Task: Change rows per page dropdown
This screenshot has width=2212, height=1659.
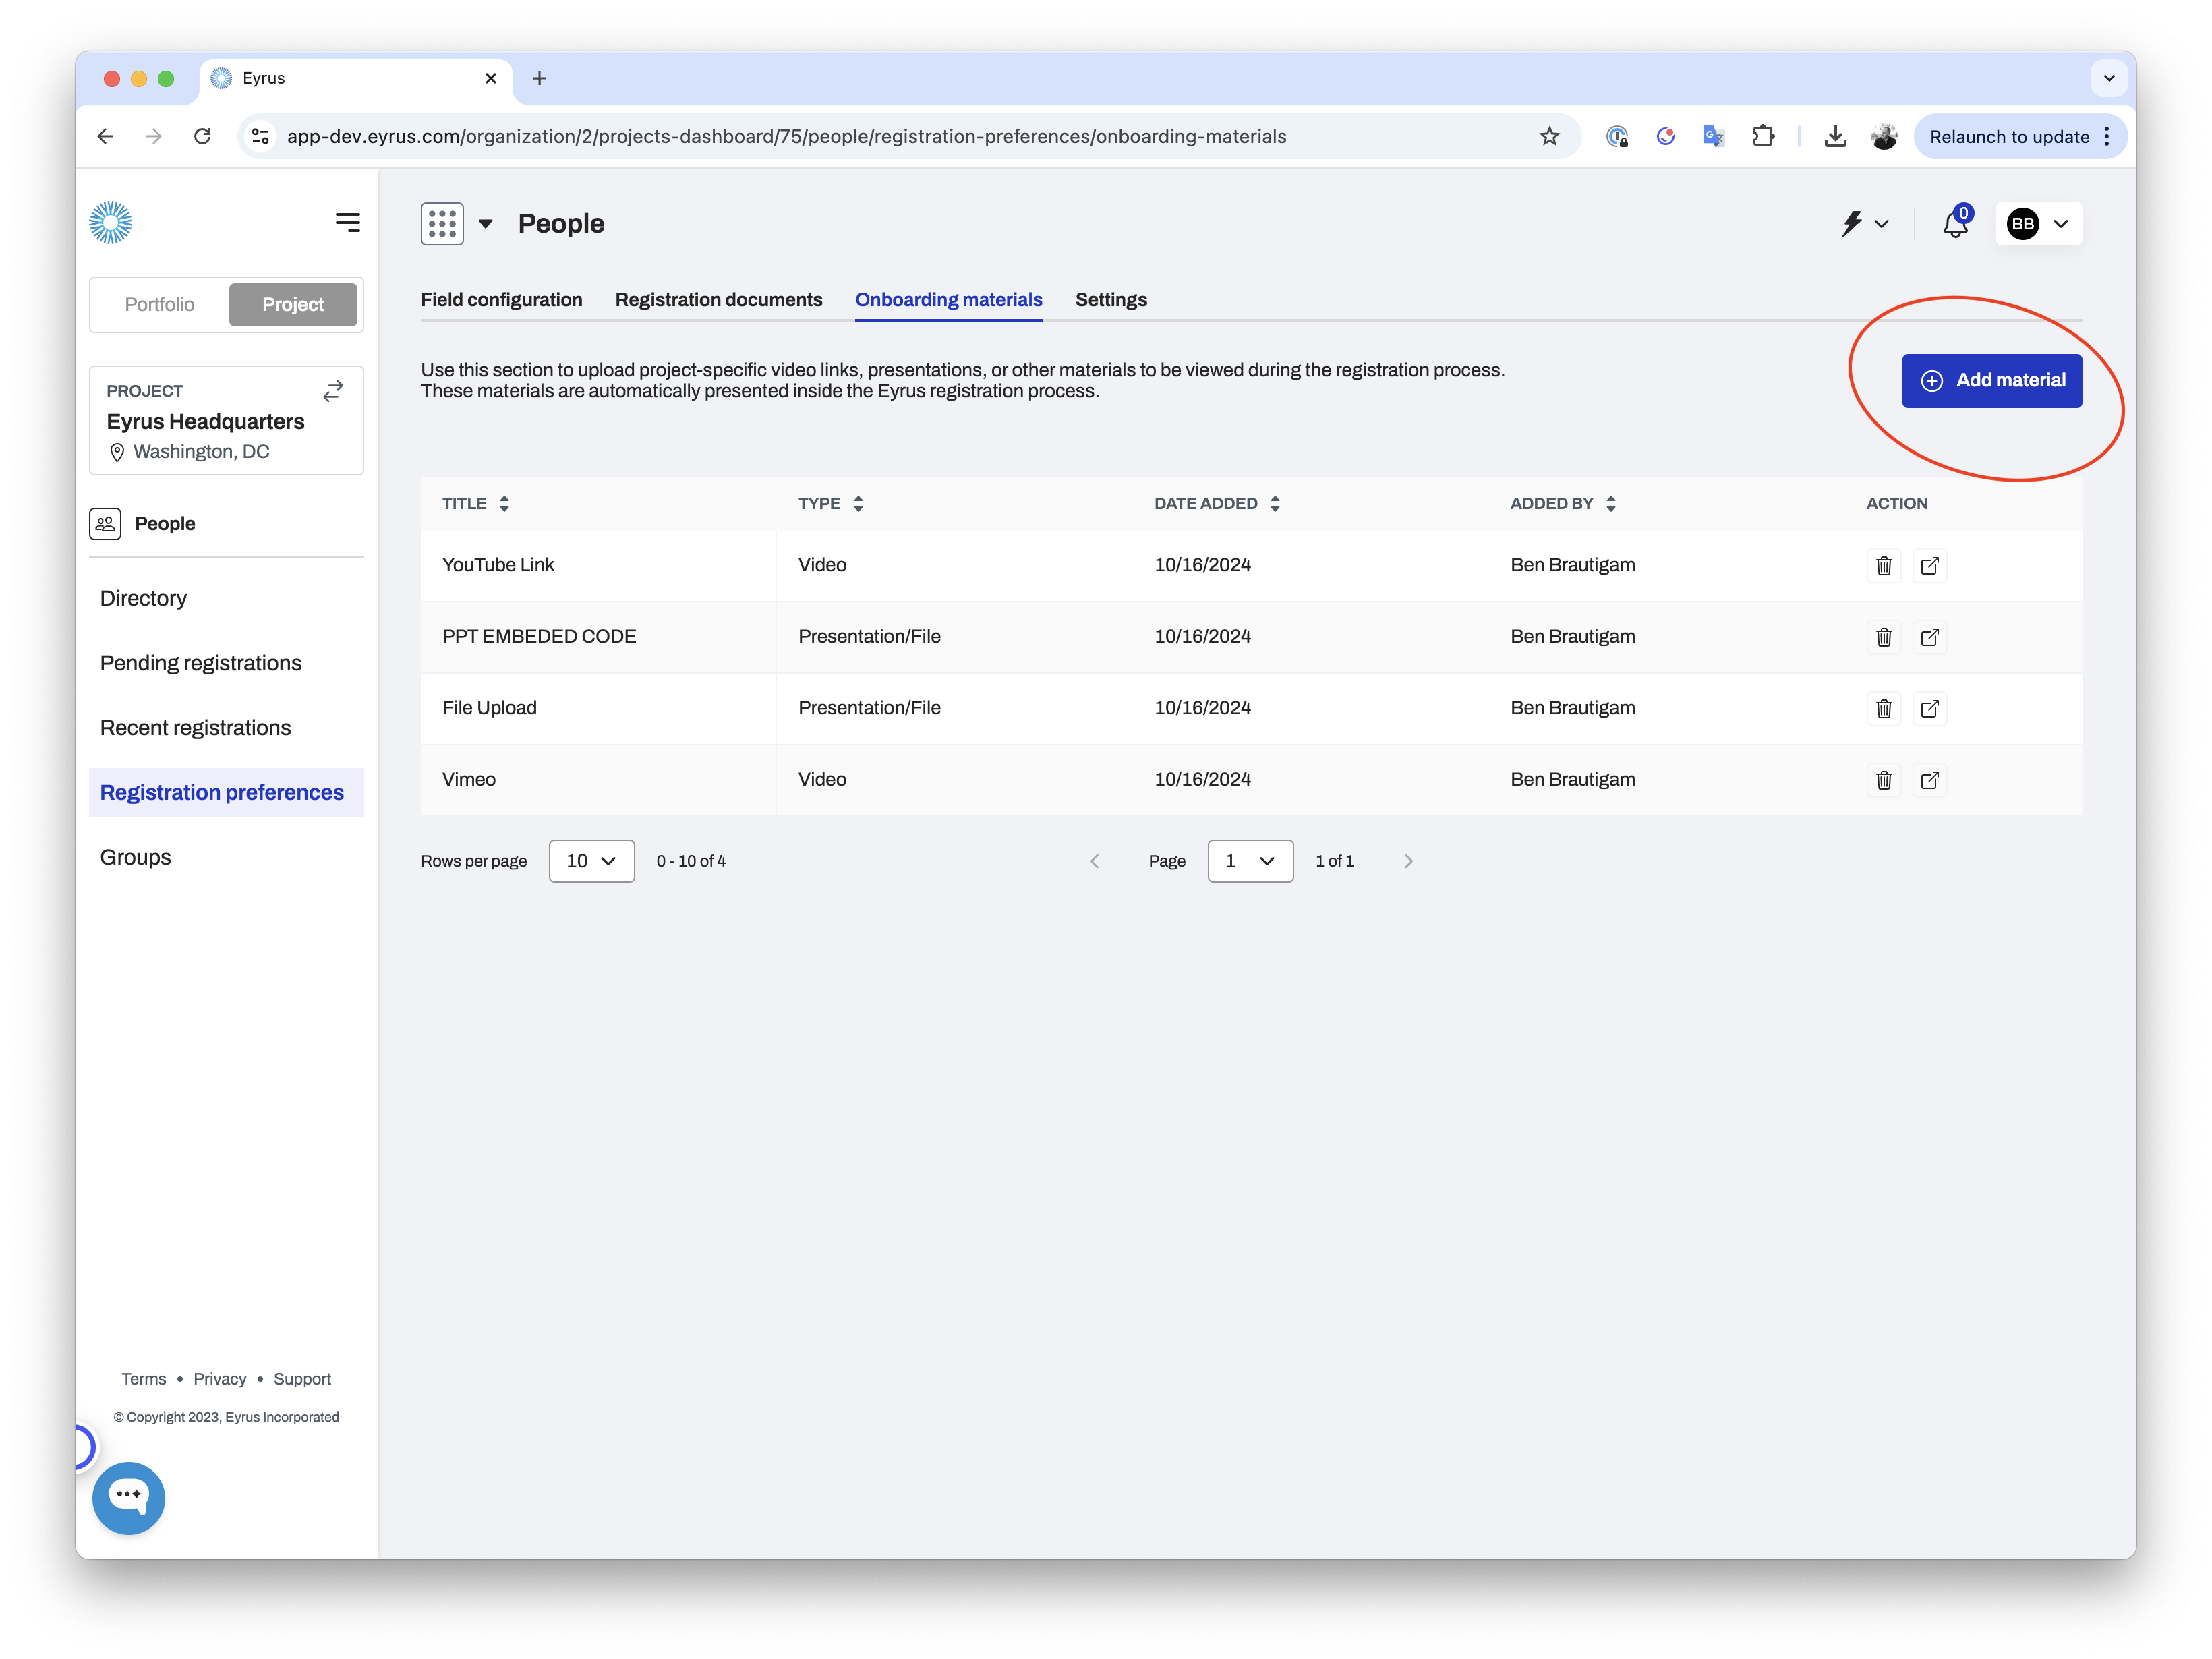Action: pos(591,861)
